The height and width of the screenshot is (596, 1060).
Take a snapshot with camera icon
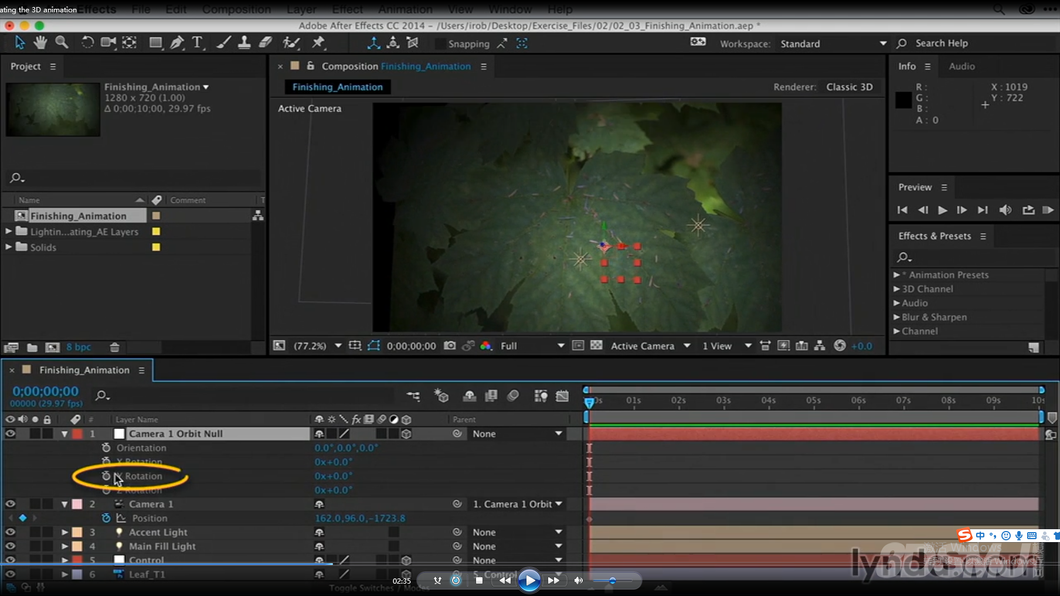450,346
